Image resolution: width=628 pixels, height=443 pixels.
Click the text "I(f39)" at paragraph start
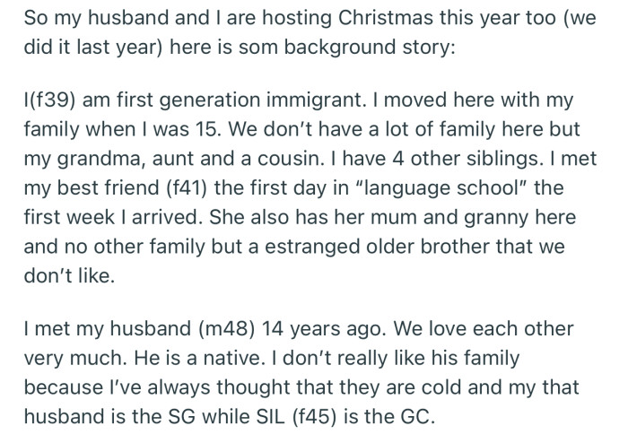pyautogui.click(x=49, y=100)
